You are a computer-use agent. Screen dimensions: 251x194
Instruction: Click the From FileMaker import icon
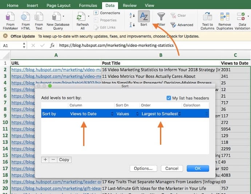[x=10, y=17]
